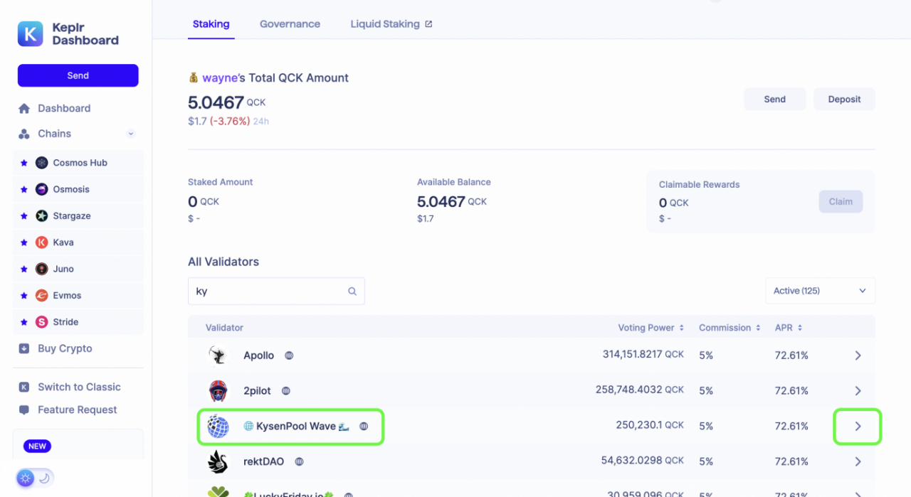Click the external link icon on Liquid Staking
Viewport: 911px width, 497px height.
428,24
